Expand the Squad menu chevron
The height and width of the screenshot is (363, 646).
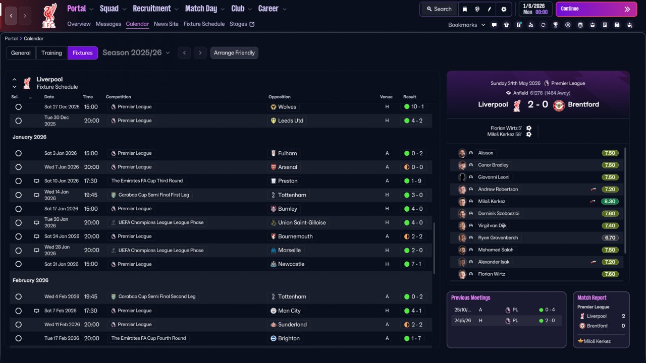tap(124, 9)
